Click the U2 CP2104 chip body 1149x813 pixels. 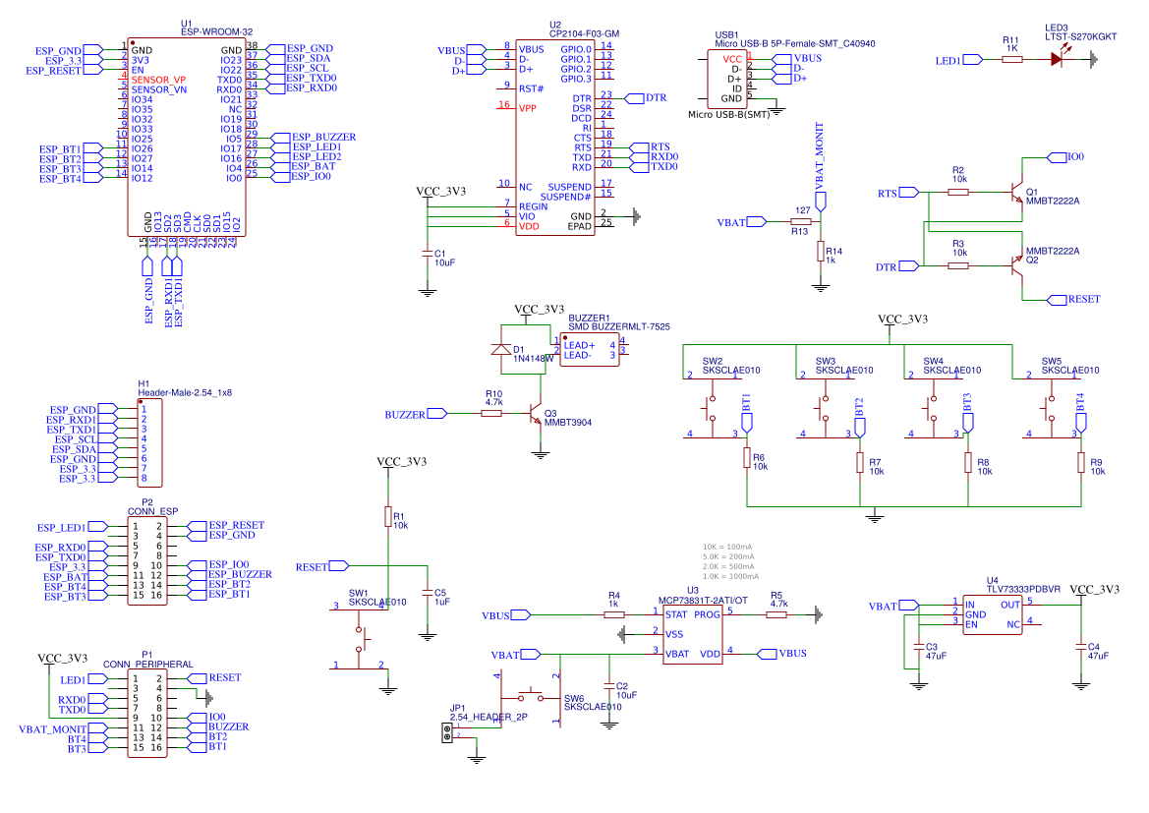[554, 138]
